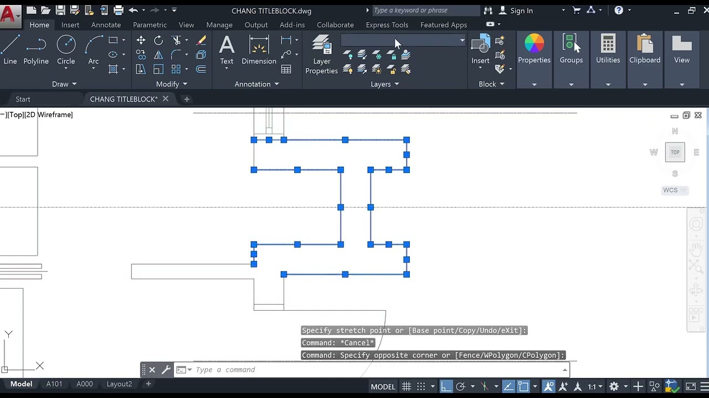Open the Insert block button
The height and width of the screenshot is (398, 709).
tap(480, 50)
